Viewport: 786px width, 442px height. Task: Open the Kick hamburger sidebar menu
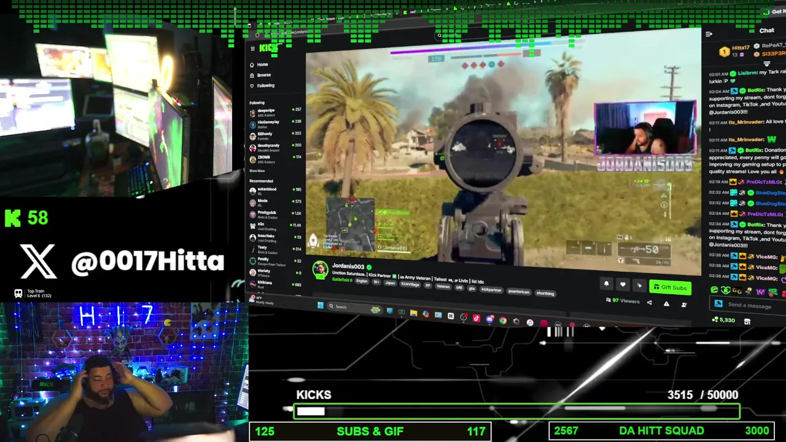[252, 48]
